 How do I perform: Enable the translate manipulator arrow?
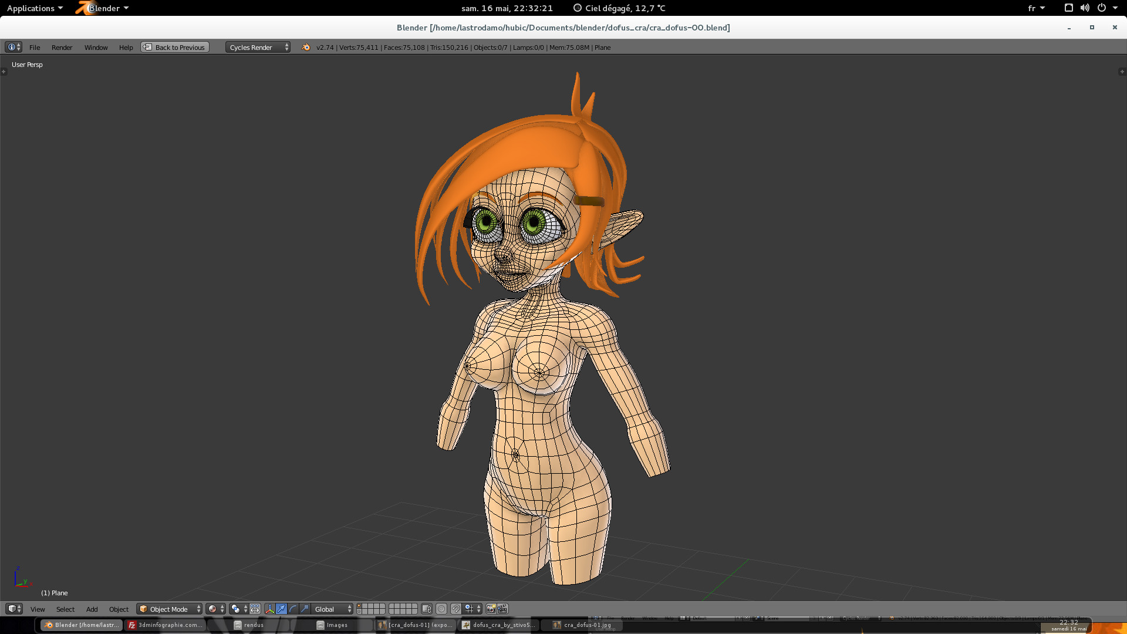point(282,609)
